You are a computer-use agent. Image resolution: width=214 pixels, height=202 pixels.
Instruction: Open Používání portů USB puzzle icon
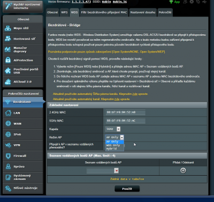(8, 71)
